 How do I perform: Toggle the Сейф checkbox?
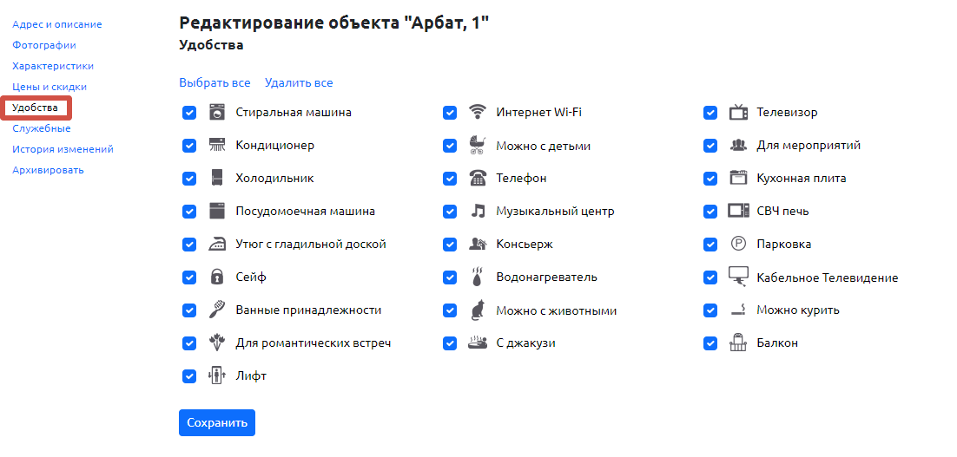189,277
